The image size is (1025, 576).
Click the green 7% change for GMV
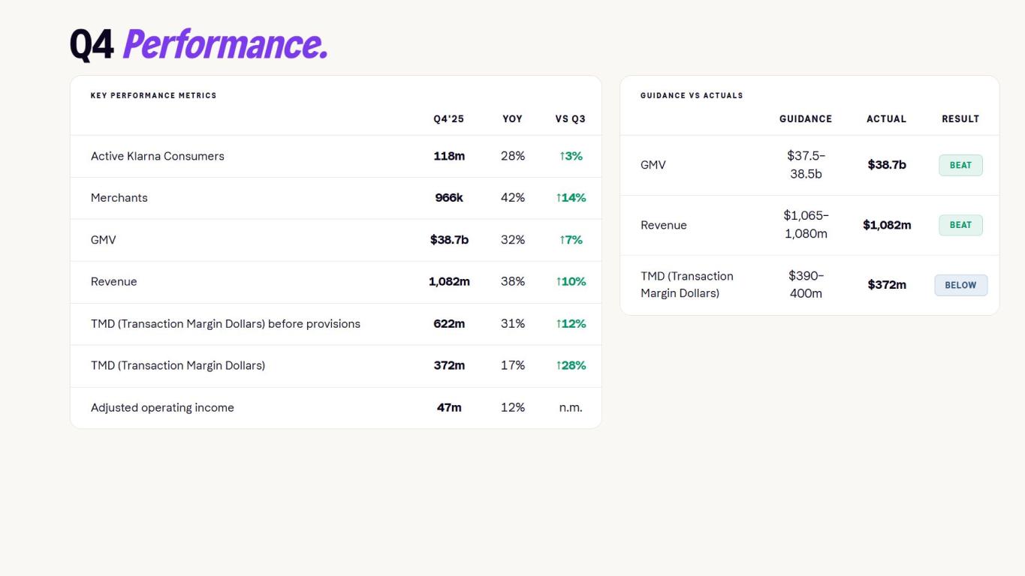571,240
